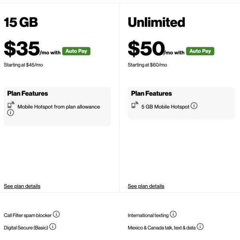Click hotspot device icon in 15 GB plan

11,106
